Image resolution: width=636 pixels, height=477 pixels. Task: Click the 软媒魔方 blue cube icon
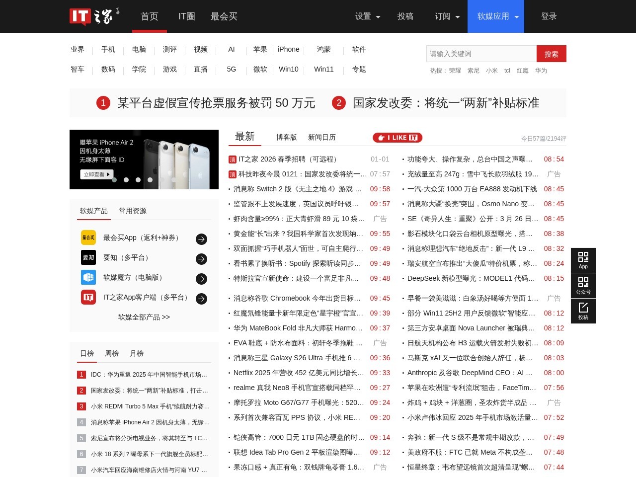88,277
